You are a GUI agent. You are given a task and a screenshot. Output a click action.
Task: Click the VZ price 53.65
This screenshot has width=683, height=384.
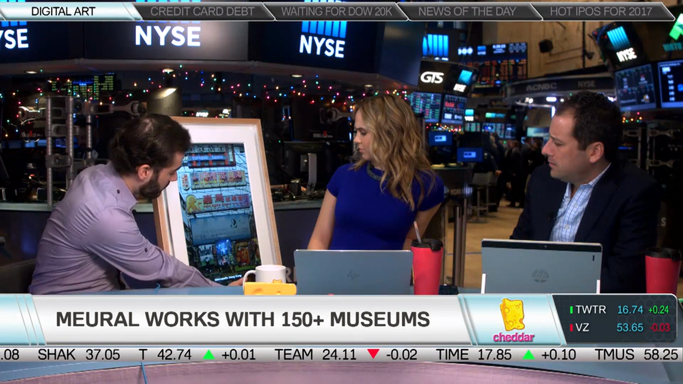630,327
